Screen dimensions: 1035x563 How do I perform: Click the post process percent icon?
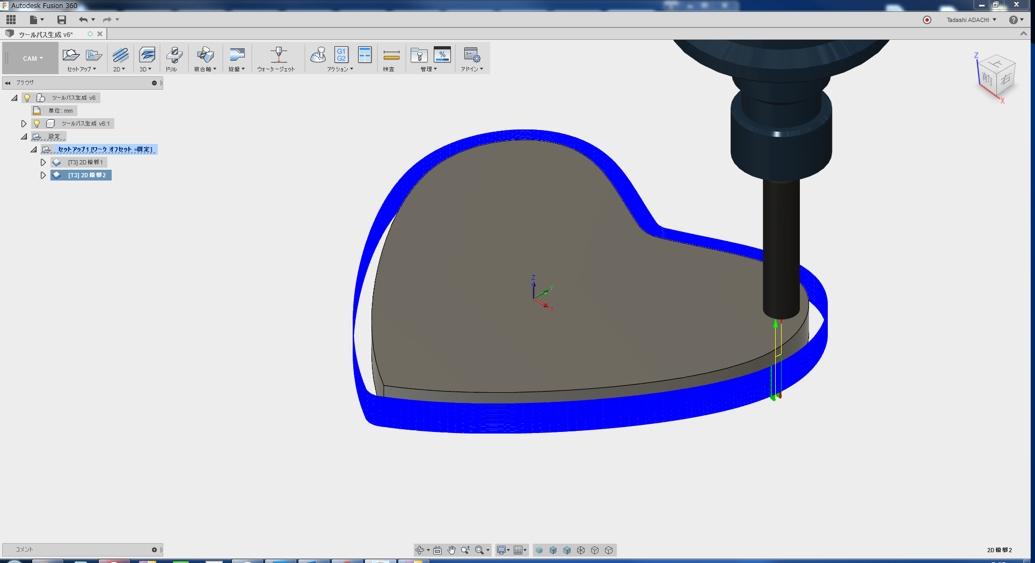point(442,55)
